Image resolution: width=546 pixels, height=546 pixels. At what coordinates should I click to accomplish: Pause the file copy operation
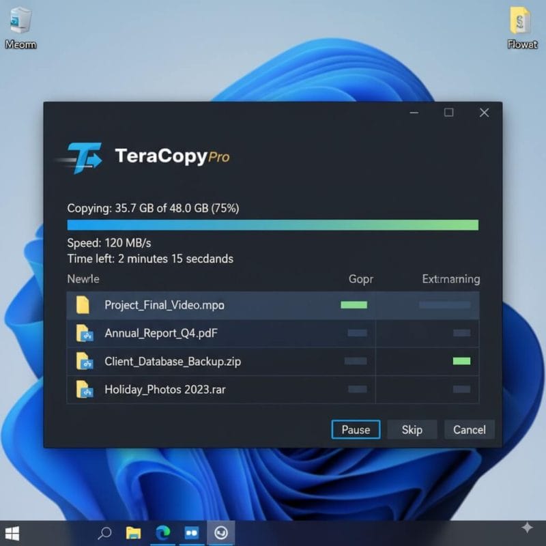click(356, 429)
